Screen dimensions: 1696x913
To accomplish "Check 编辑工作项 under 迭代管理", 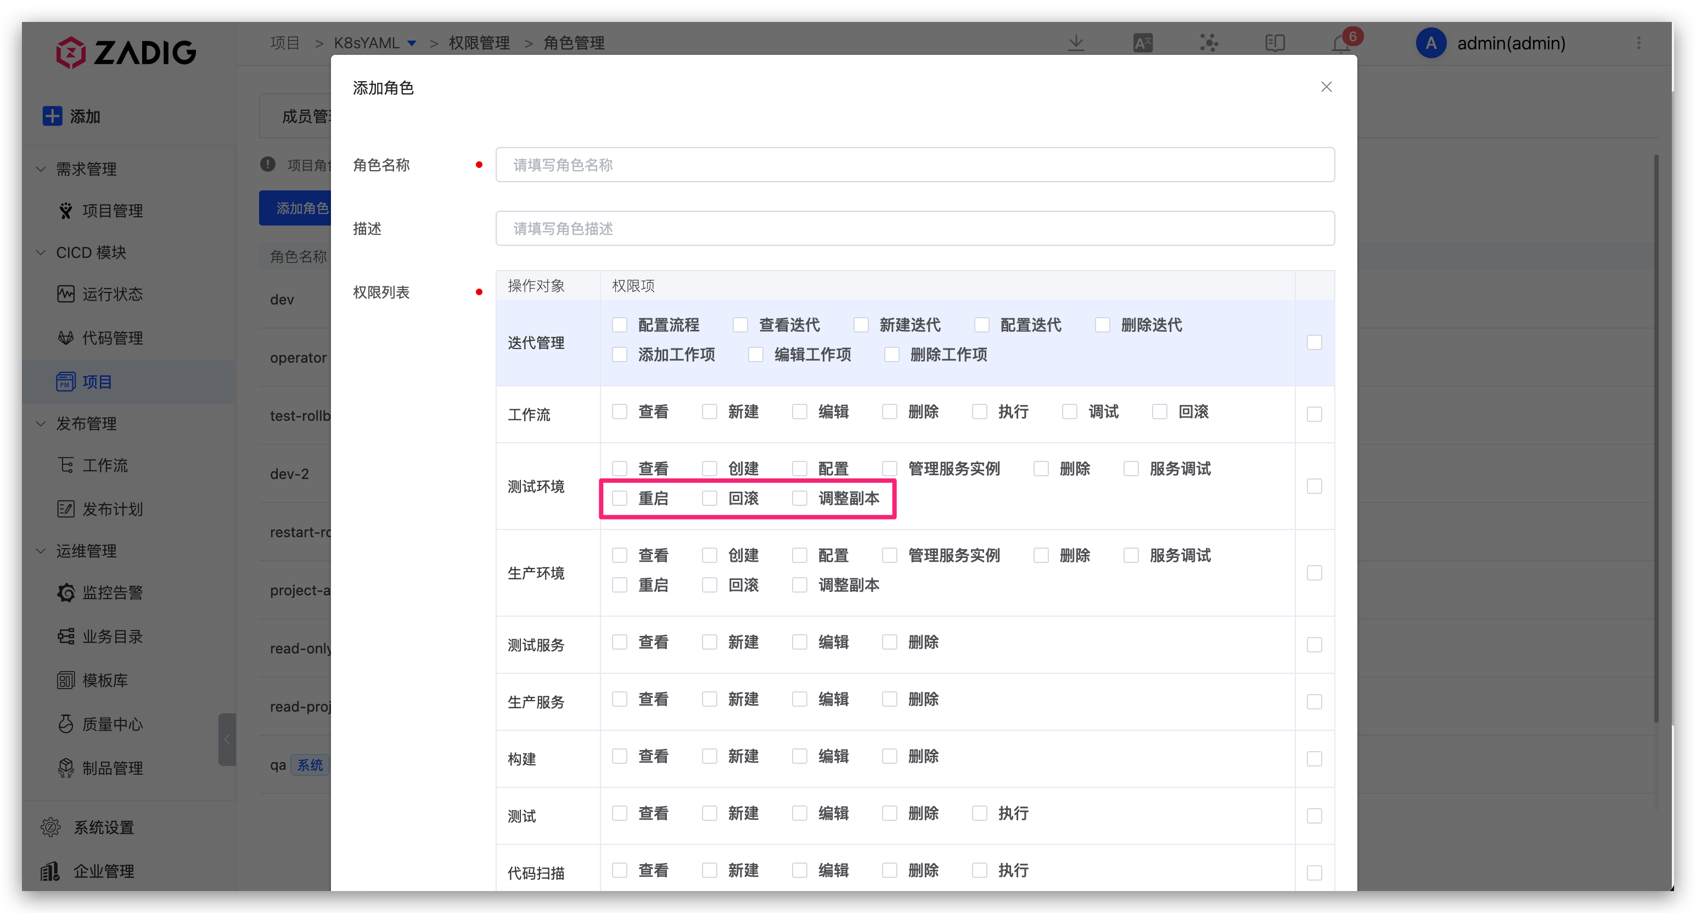I will (756, 354).
